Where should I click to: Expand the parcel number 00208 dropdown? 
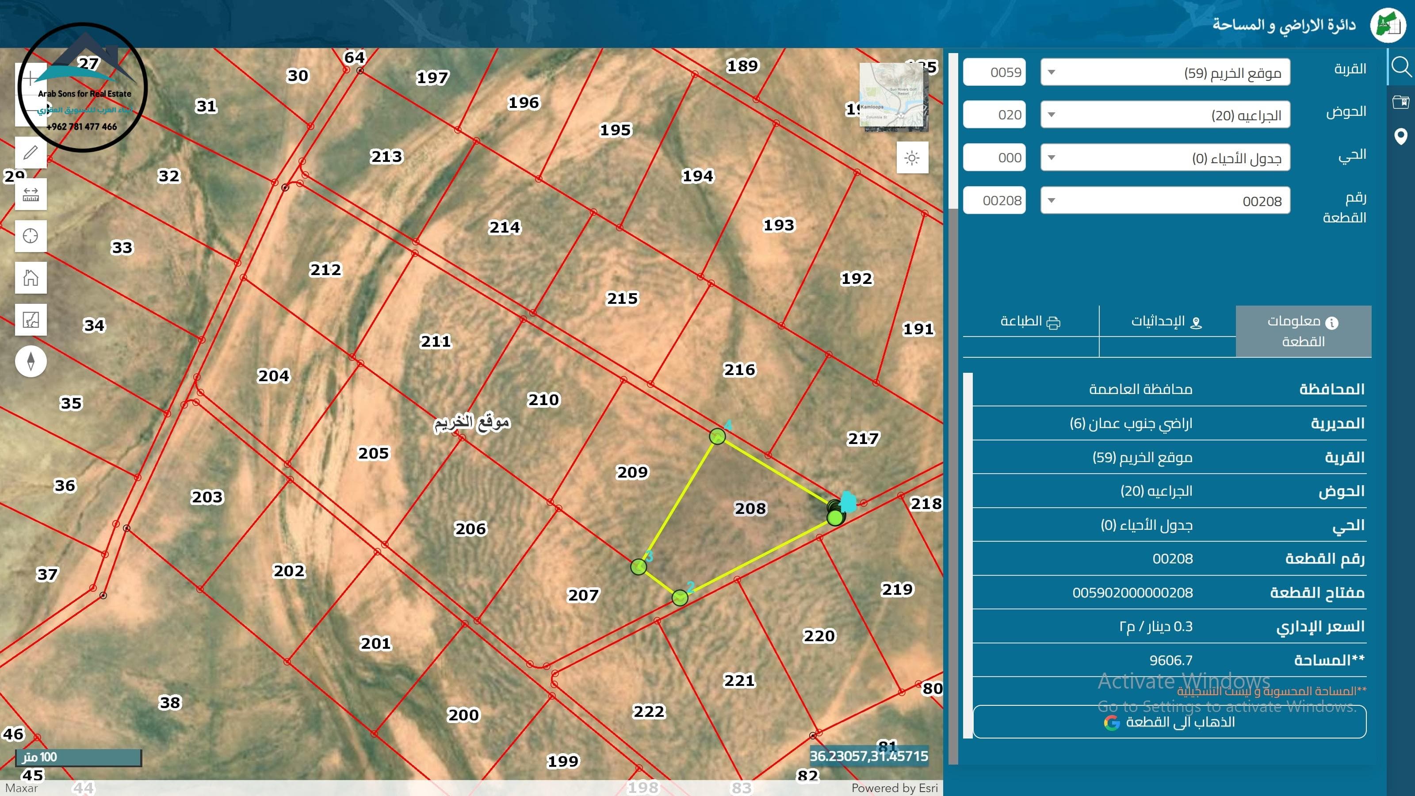[1165, 200]
